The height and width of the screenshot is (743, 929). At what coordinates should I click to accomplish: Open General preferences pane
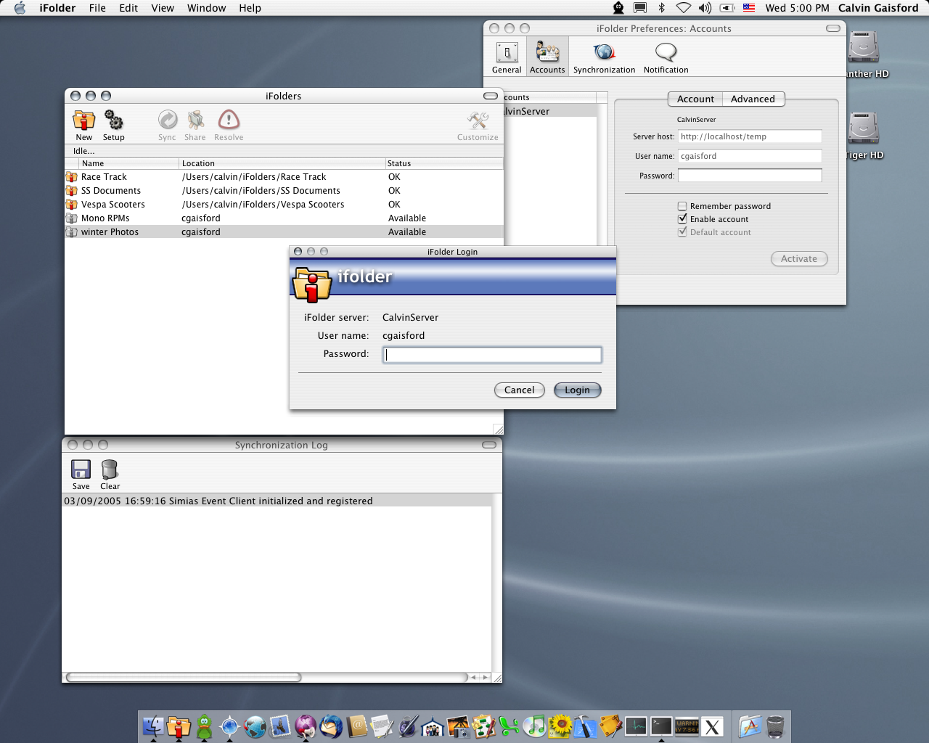pos(507,57)
